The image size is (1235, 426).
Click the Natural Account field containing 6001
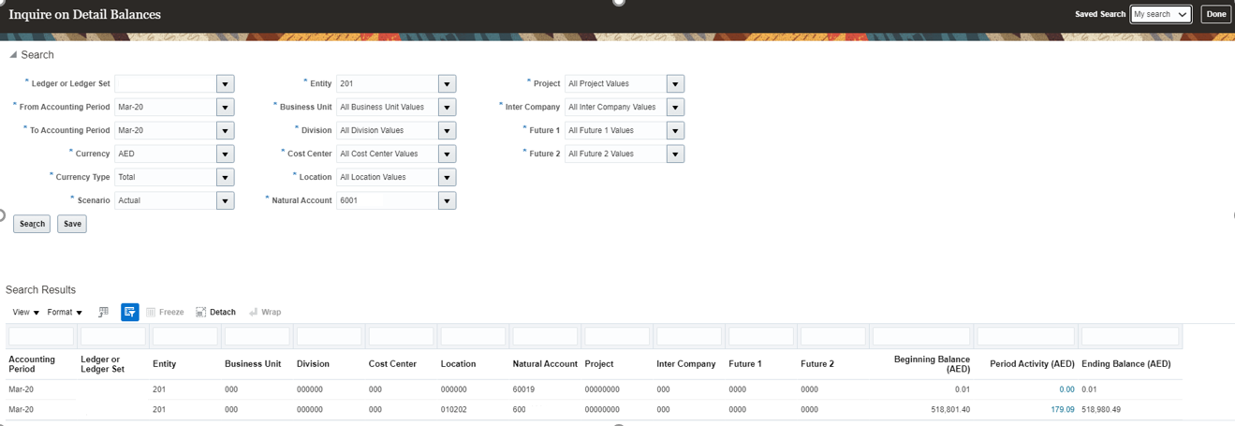pyautogui.click(x=387, y=200)
